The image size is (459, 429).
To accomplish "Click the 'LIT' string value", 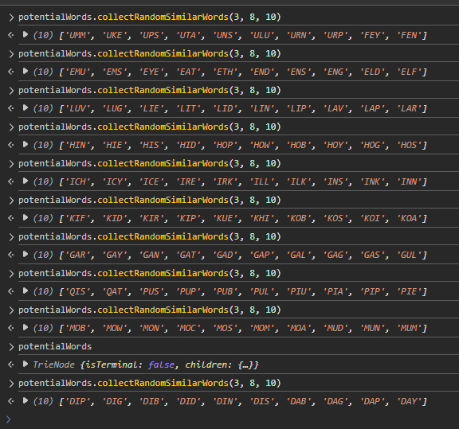I will (x=188, y=108).
